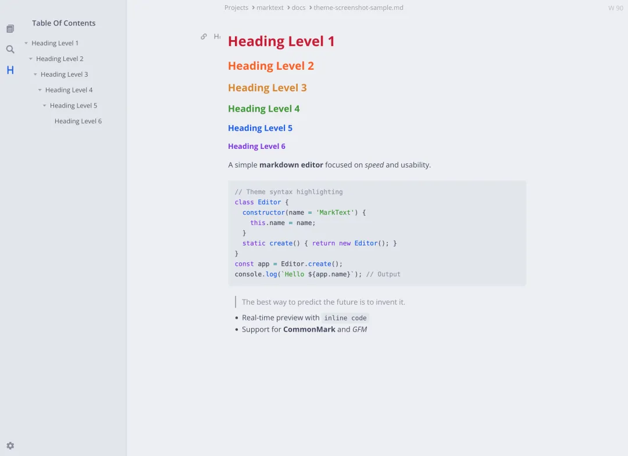Open settings gear in sidebar bottom
Screen dimensions: 628x456
point(10,446)
